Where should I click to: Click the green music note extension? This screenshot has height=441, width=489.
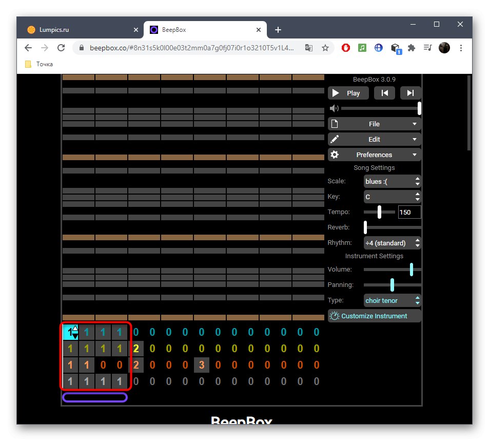(362, 48)
